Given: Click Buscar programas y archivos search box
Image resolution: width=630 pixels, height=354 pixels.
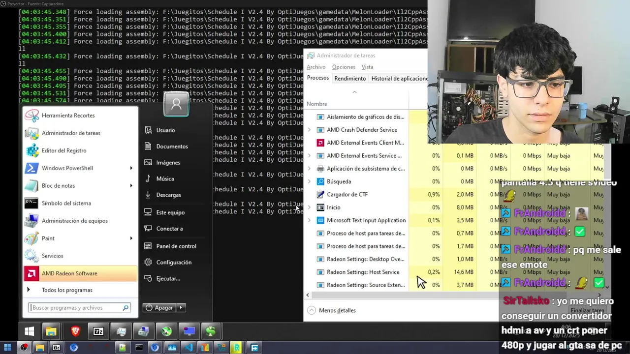Looking at the screenshot, I should [79, 308].
